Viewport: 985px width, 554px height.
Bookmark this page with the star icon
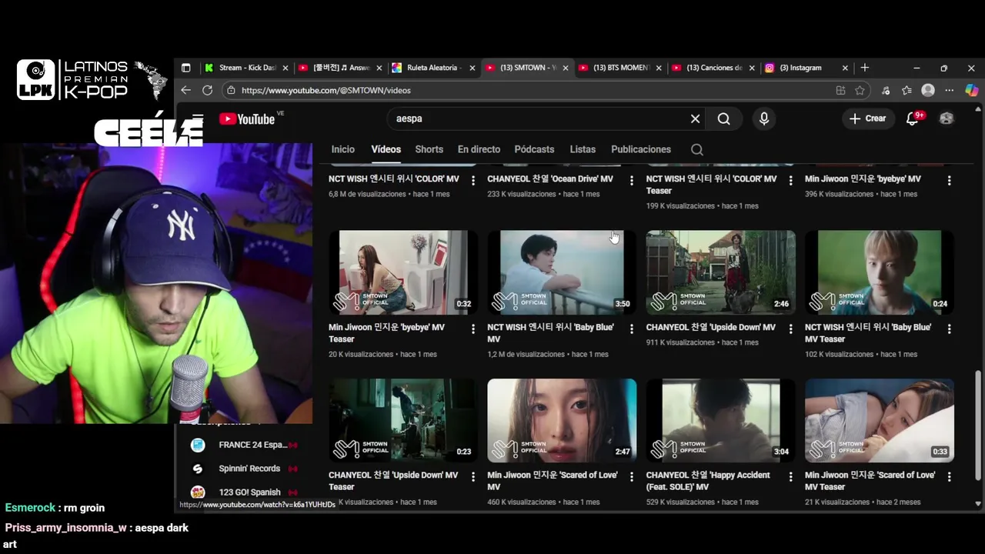point(860,90)
